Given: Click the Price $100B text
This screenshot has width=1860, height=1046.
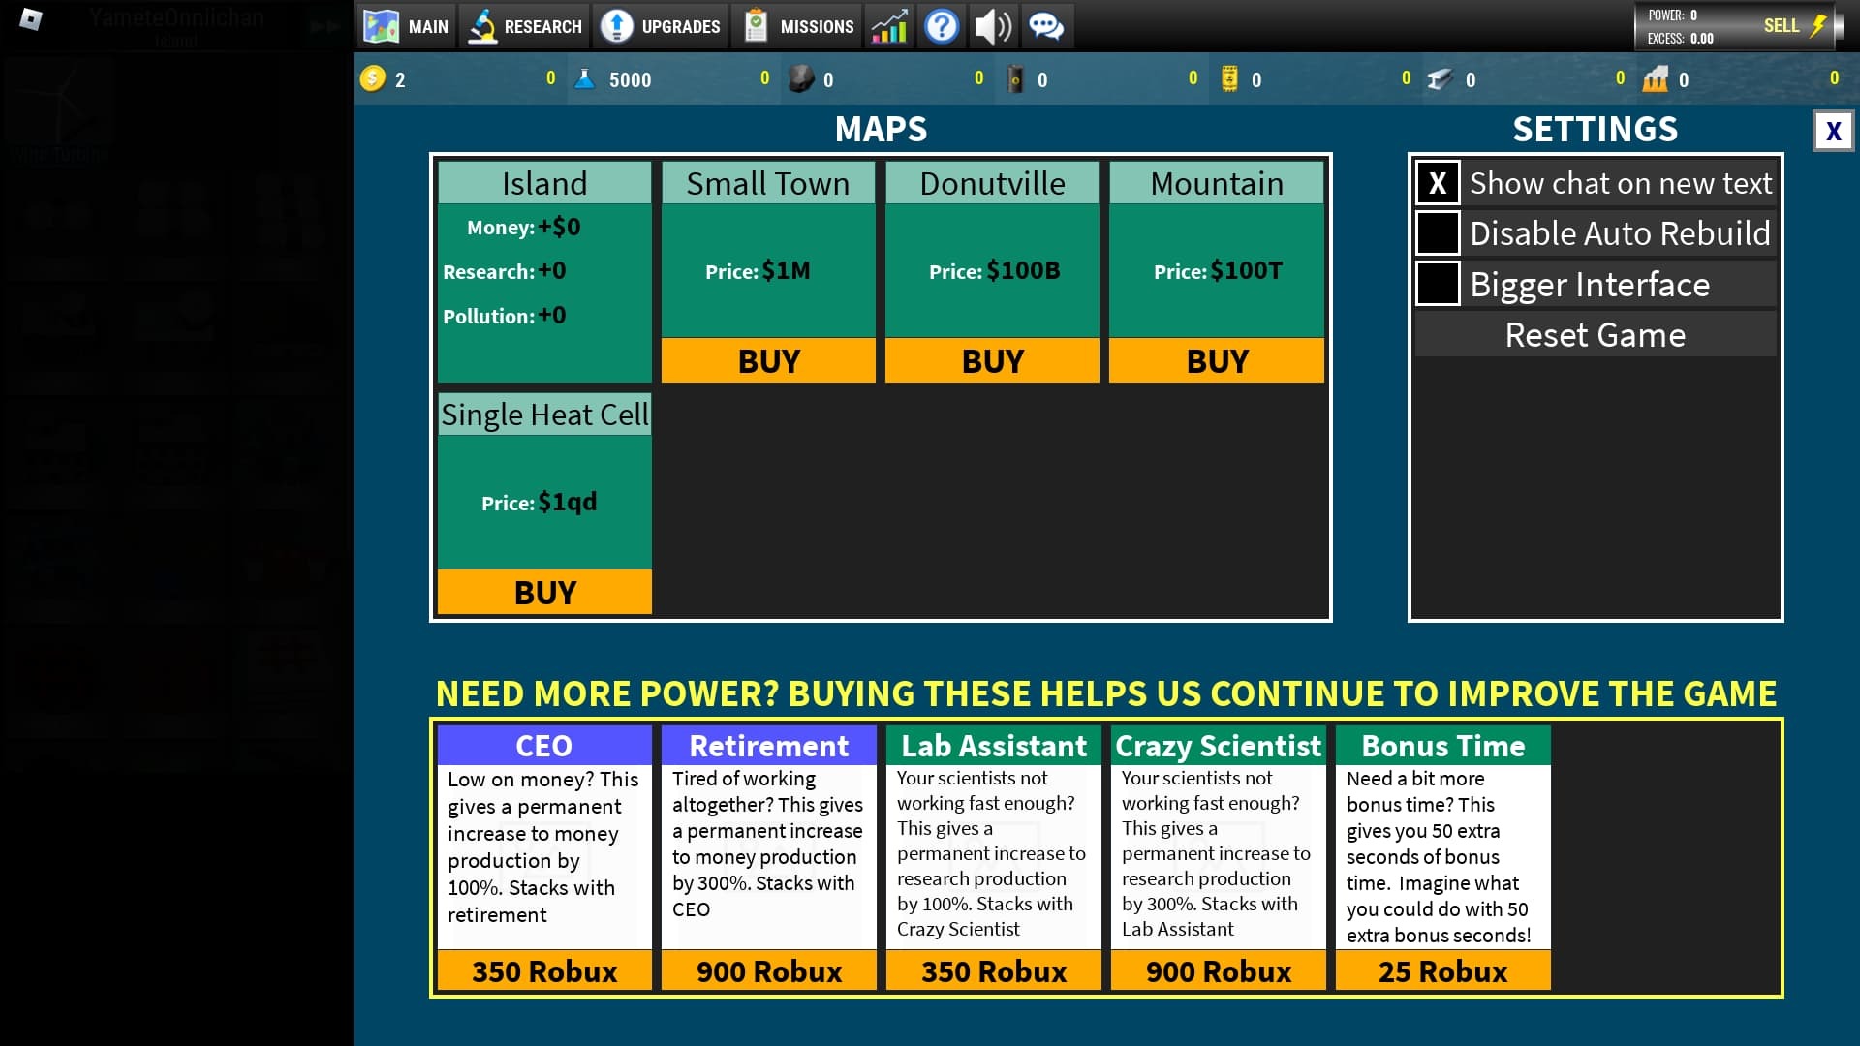Looking at the screenshot, I should 994,271.
